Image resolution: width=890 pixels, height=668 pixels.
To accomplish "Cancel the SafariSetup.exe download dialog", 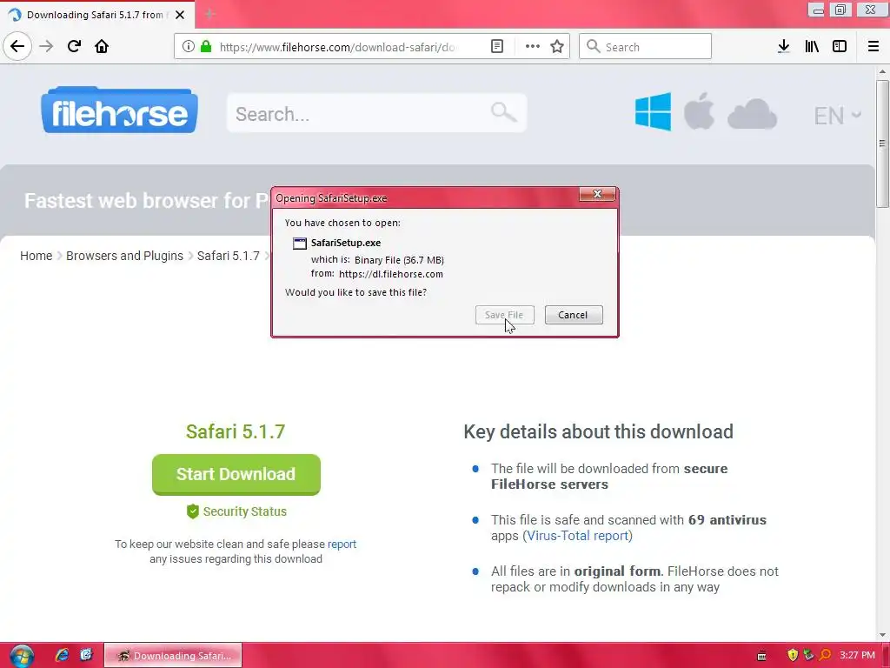I will click(x=574, y=315).
